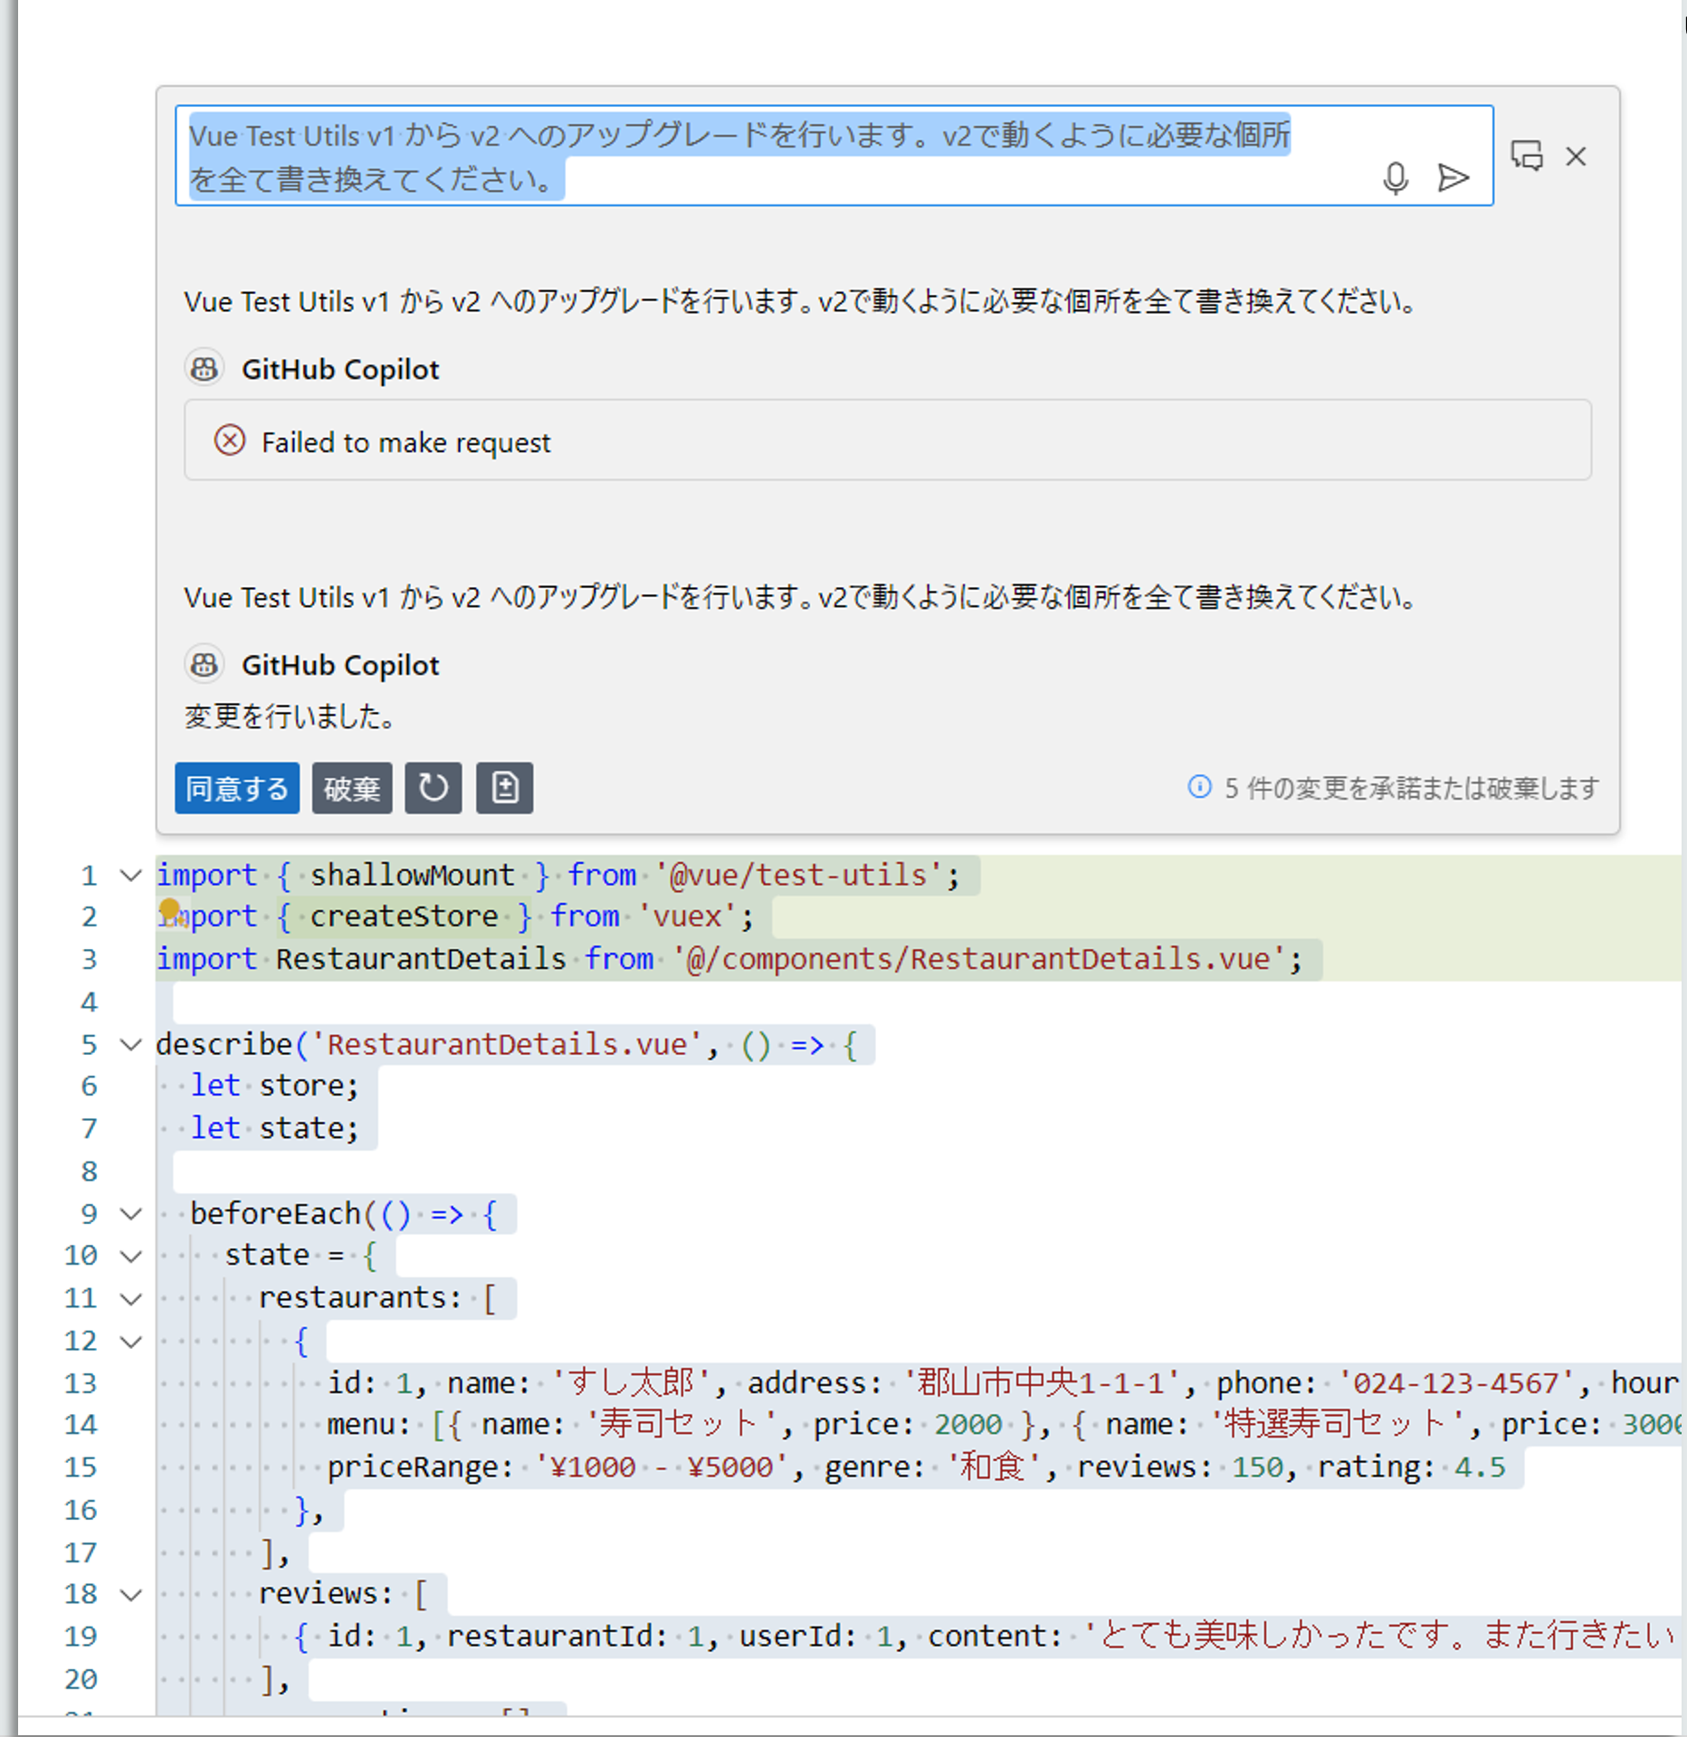Click 'shallowMount' in import line 1

pyautogui.click(x=412, y=875)
